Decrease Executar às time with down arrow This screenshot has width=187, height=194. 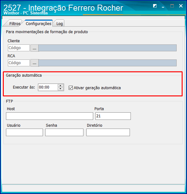61,89
